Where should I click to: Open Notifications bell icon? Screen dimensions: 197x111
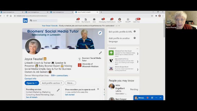click(x=111, y=20)
